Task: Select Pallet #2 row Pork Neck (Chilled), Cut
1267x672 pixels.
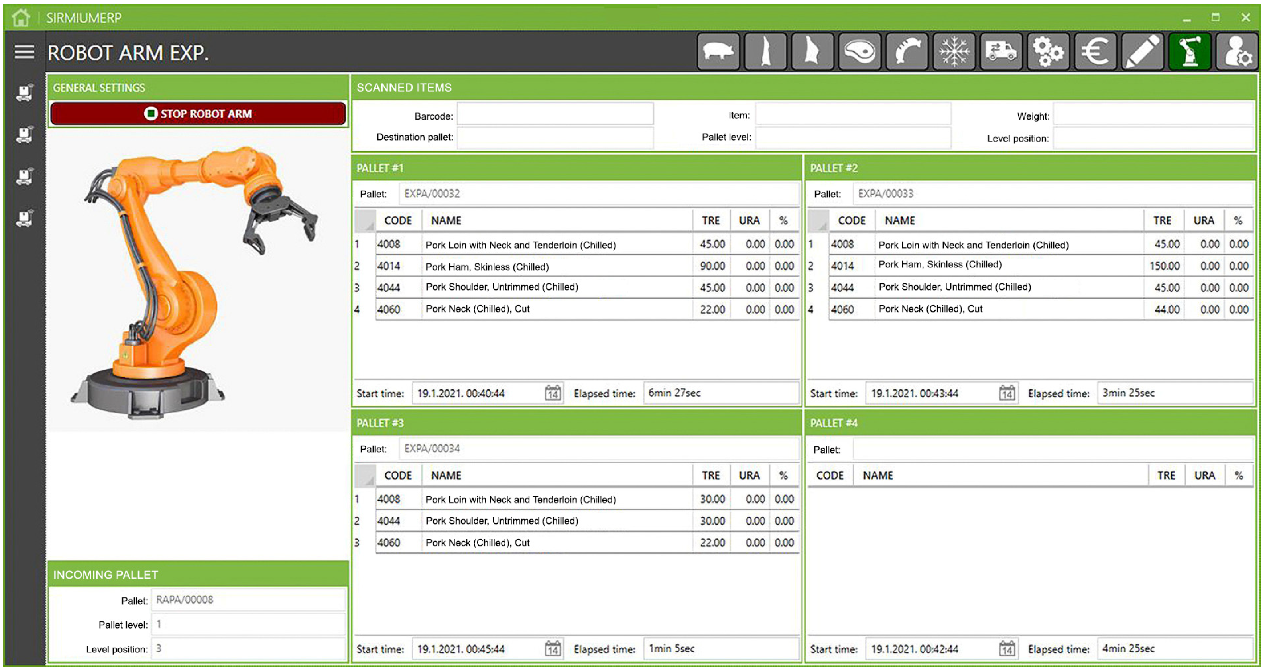Action: coord(1031,309)
